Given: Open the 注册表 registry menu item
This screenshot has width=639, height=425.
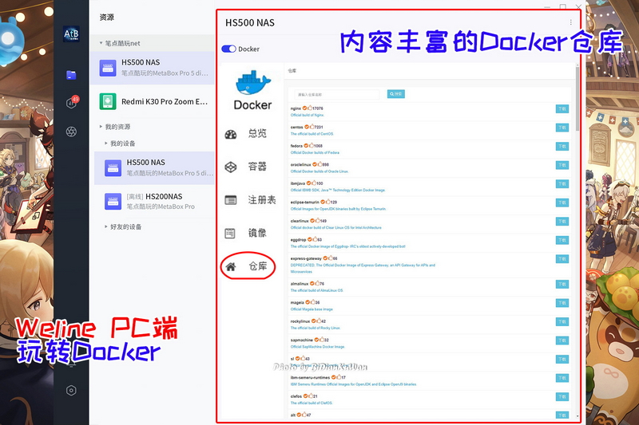Looking at the screenshot, I should coord(251,200).
